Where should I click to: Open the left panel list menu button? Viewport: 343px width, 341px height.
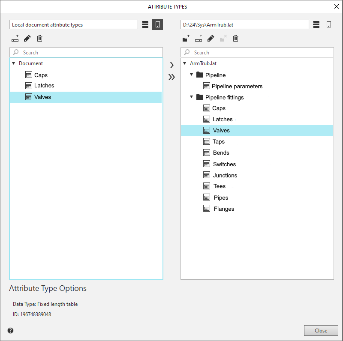point(145,24)
